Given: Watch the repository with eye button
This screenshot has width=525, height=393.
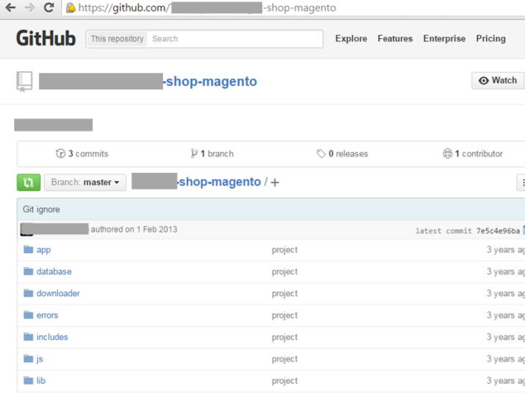Looking at the screenshot, I should coord(498,80).
